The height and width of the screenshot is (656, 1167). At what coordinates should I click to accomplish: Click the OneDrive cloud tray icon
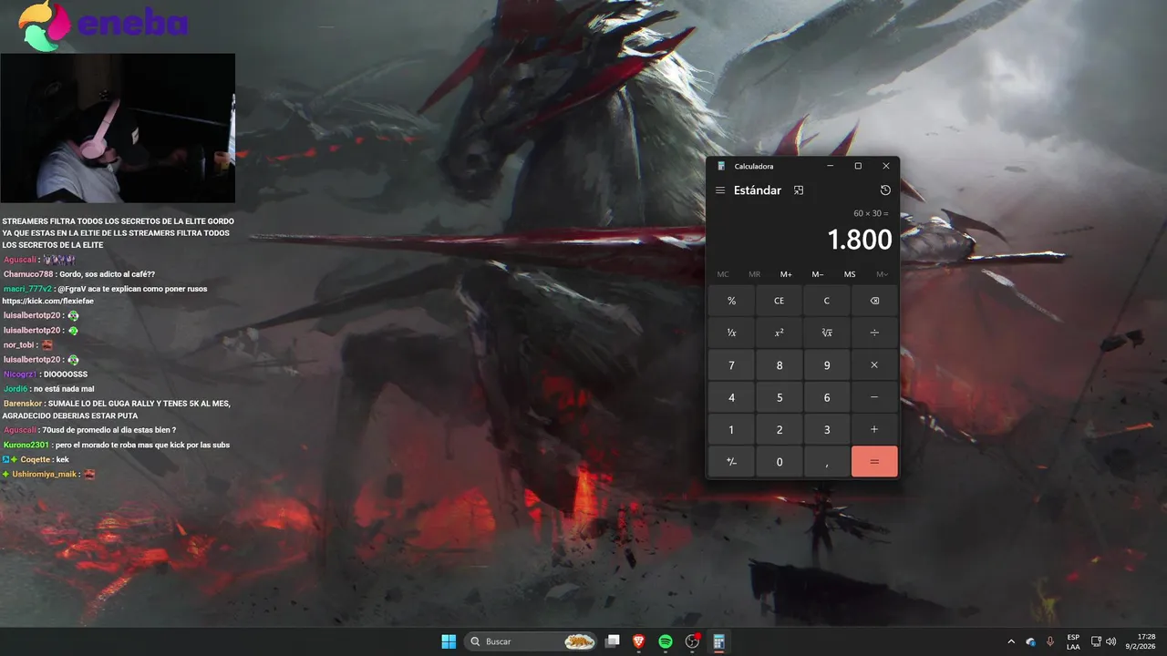1030,641
